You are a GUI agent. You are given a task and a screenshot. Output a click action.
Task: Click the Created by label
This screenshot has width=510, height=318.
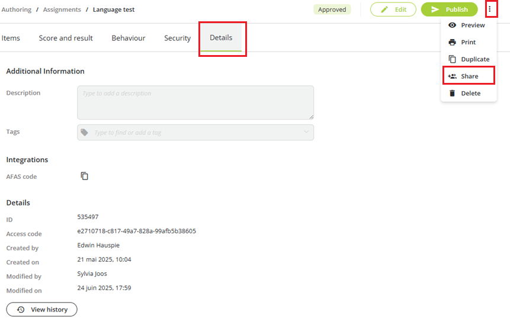coord(23,248)
